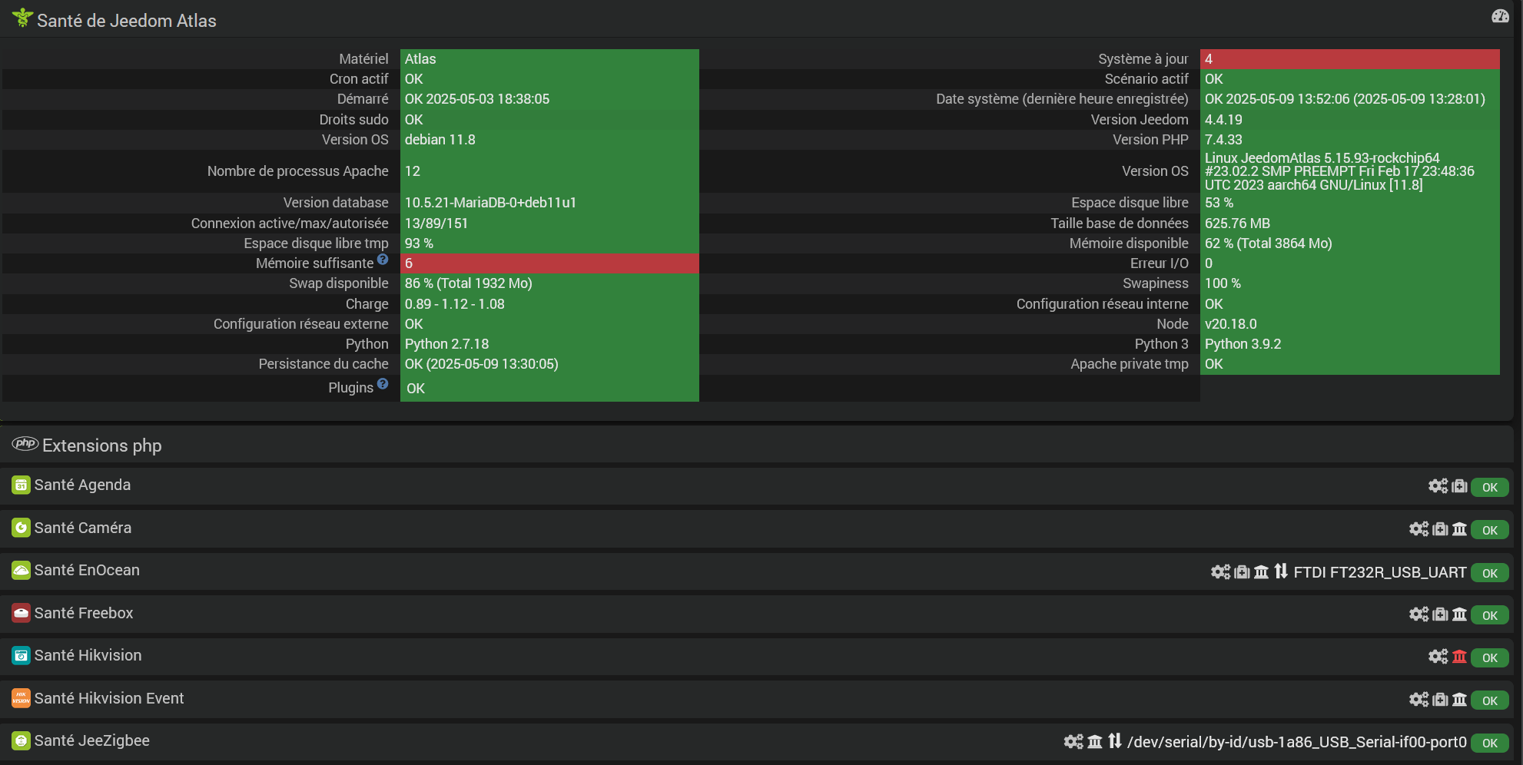Click Santé Hikvision Event medkit icon
The image size is (1523, 765).
click(1440, 700)
